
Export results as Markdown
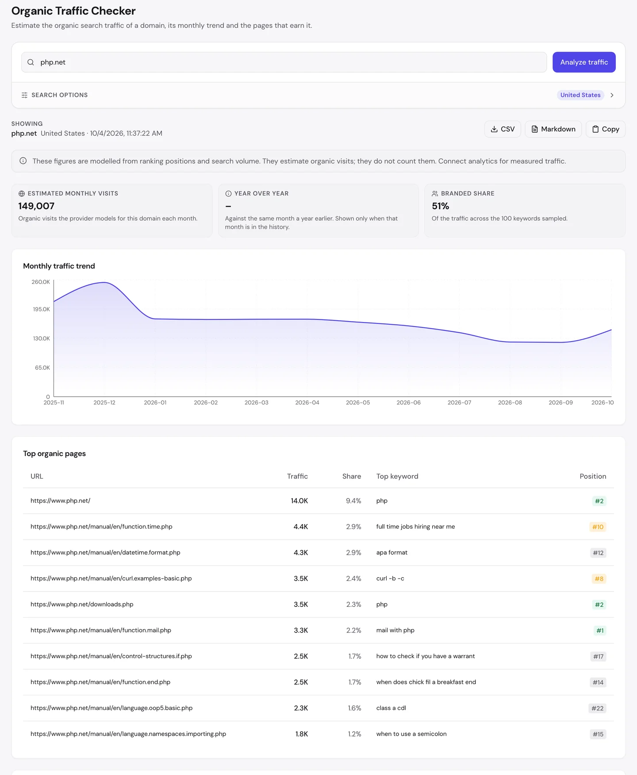point(553,129)
